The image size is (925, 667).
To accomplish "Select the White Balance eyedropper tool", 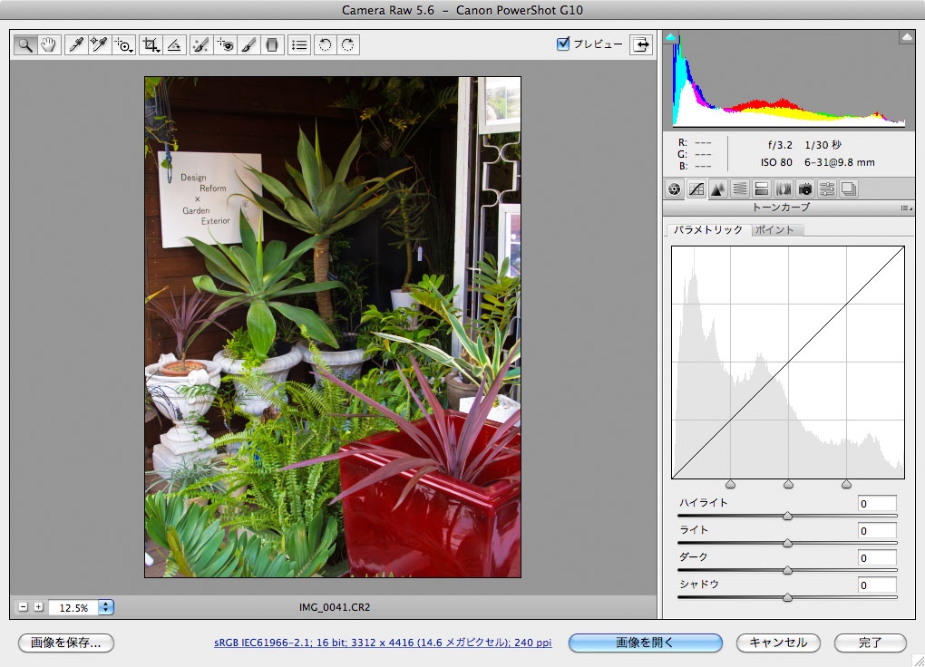I will 75,44.
